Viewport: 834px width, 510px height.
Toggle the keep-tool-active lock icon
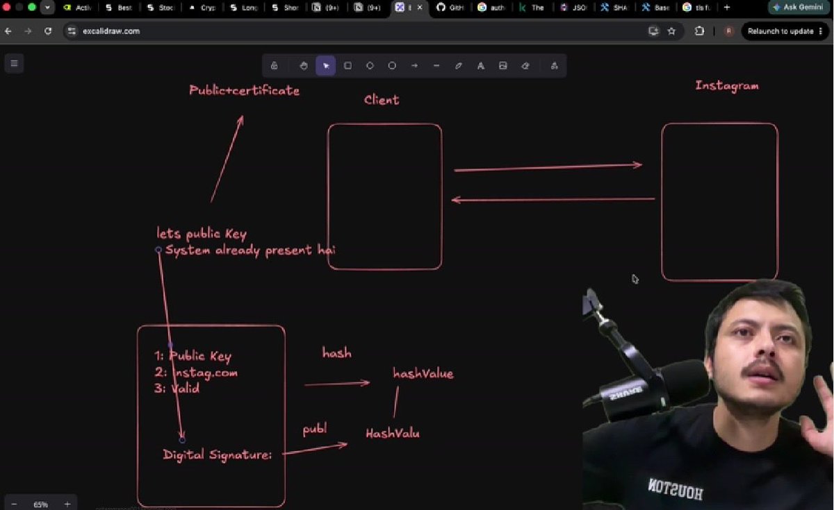coord(275,66)
